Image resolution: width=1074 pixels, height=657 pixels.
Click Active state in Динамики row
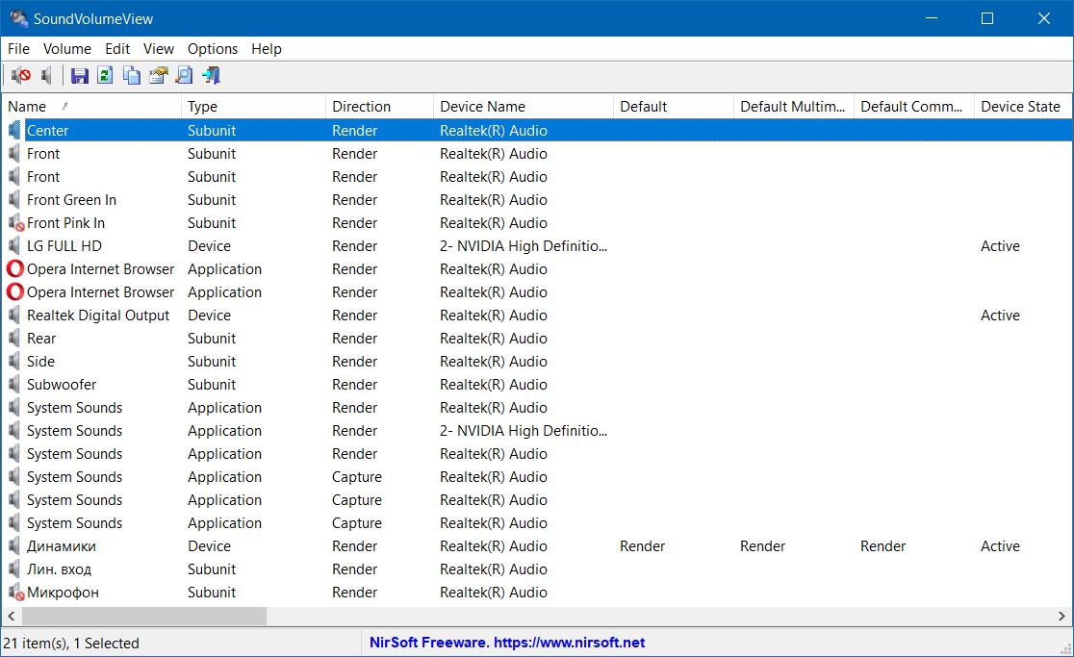(1000, 546)
